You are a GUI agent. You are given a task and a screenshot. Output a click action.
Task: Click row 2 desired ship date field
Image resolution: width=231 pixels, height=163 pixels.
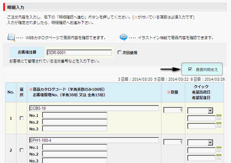click(202, 150)
